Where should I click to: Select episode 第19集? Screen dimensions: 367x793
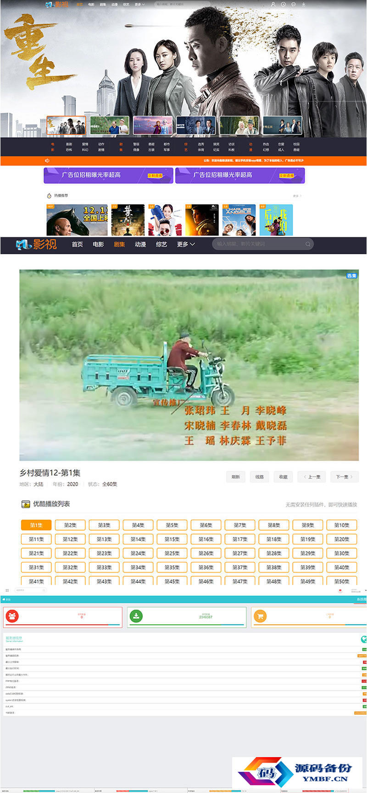(308, 539)
